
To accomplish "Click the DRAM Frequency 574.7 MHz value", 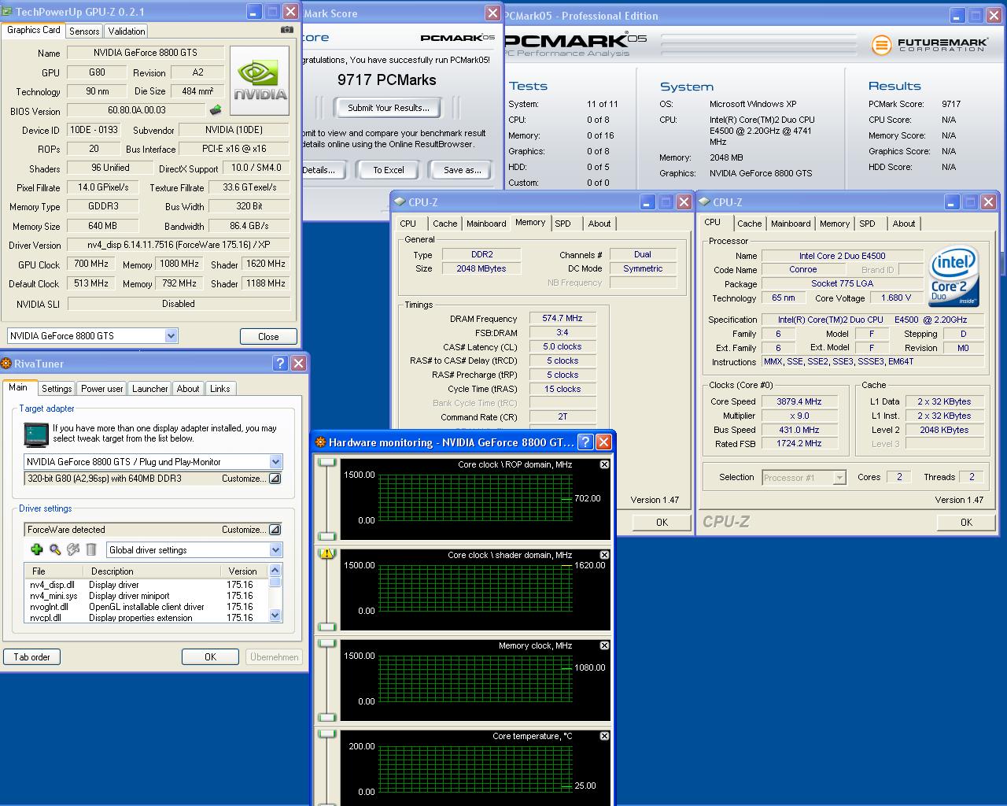I will coord(562,318).
